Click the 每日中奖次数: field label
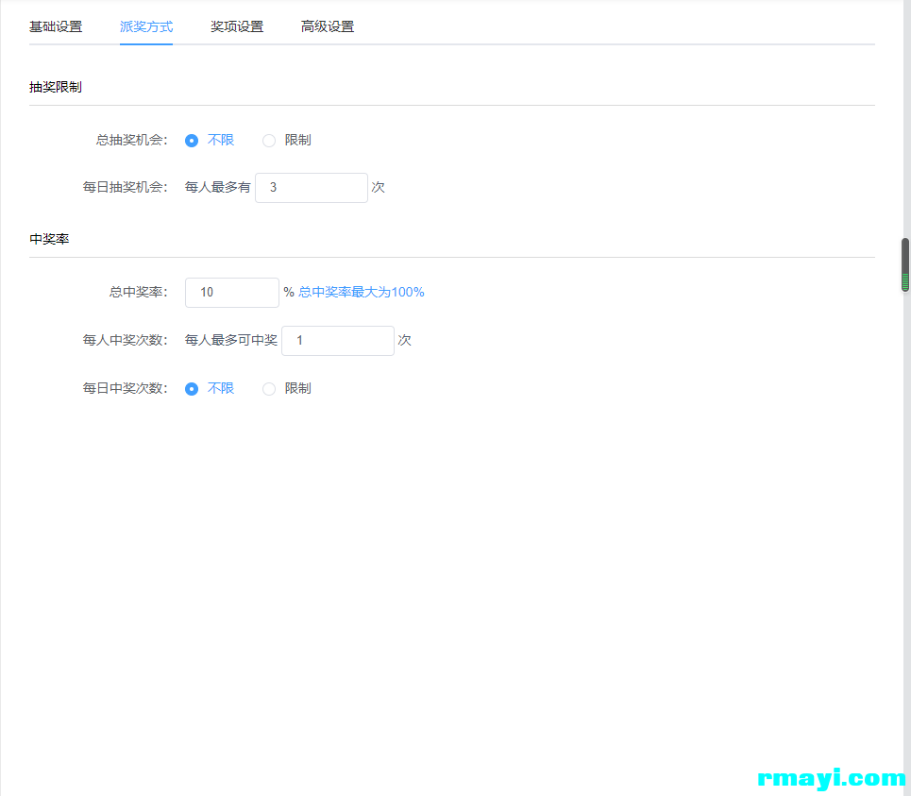Screen dimensions: 911x796 pyautogui.click(x=126, y=389)
